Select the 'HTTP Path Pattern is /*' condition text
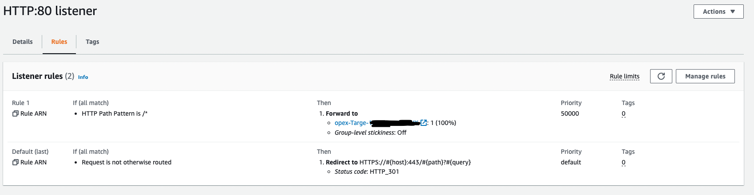754x195 pixels. (x=115, y=113)
